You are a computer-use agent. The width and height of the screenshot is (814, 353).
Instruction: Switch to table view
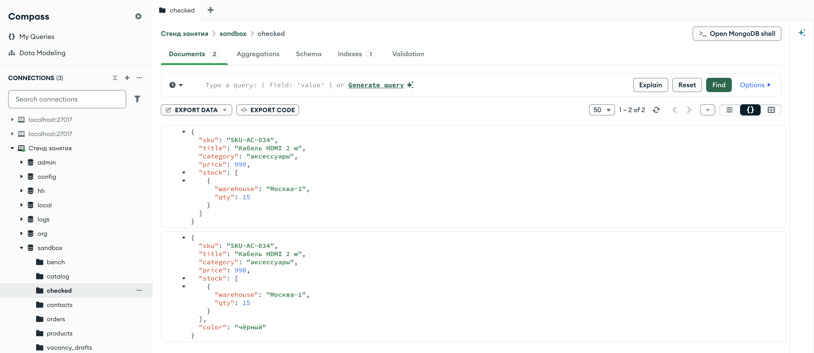click(771, 110)
